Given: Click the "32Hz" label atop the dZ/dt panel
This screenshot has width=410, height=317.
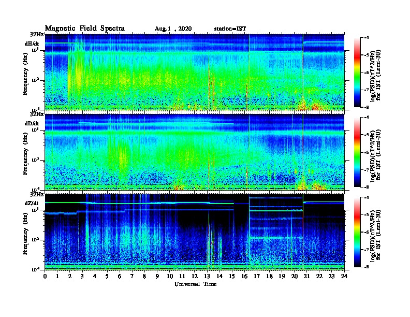Looking at the screenshot, I should [37, 194].
